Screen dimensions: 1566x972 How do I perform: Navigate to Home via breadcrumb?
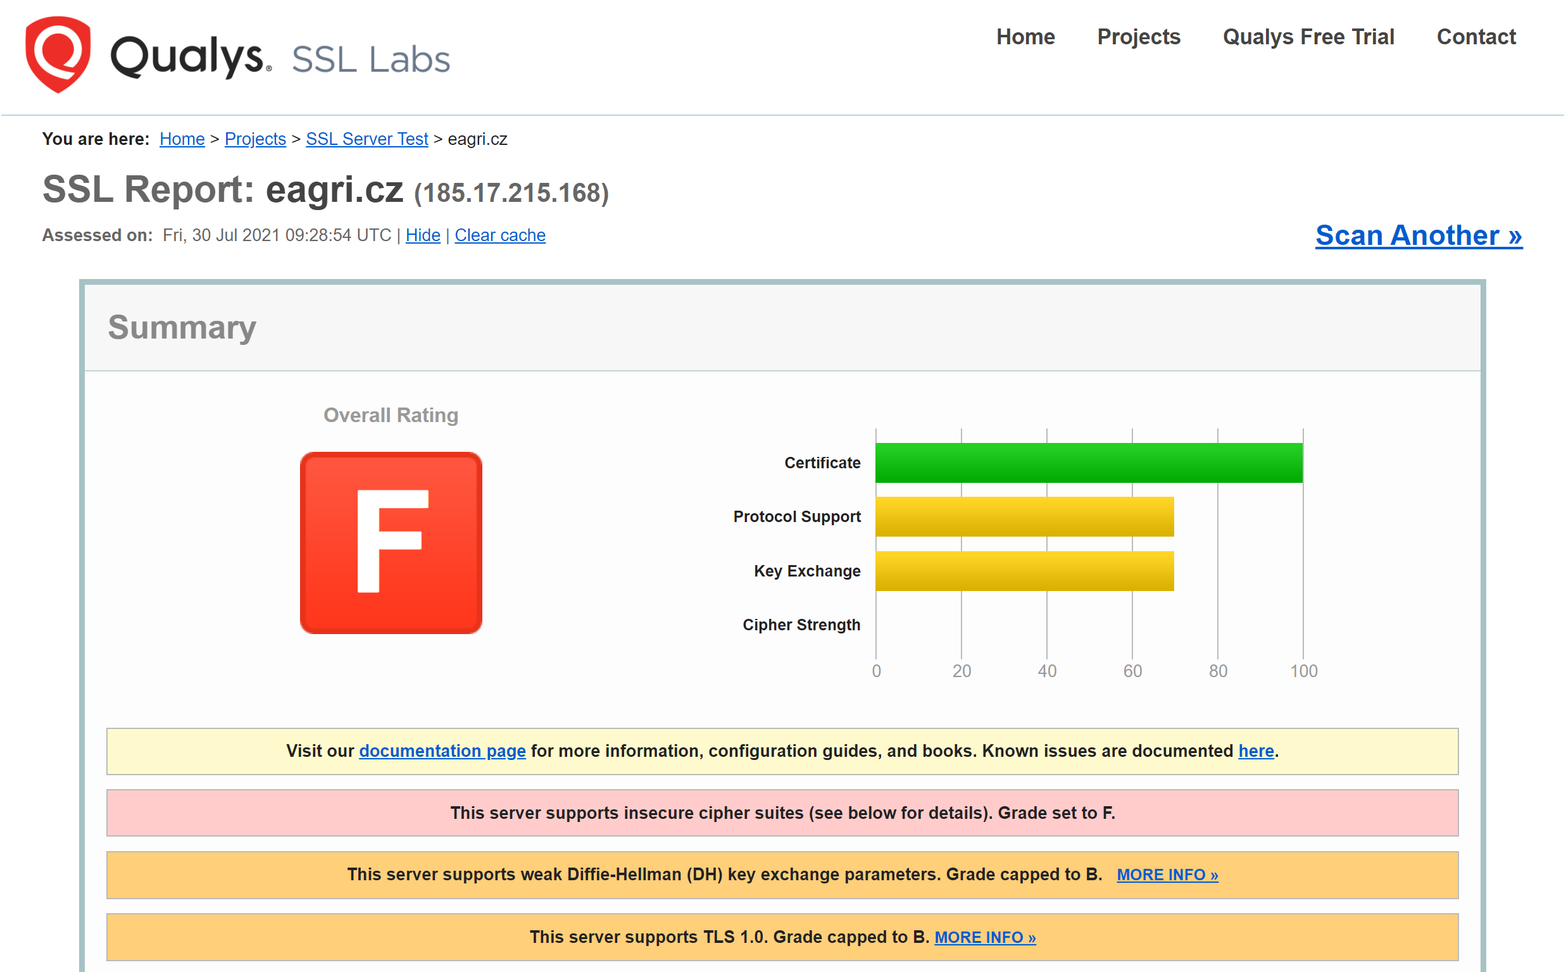coord(182,139)
